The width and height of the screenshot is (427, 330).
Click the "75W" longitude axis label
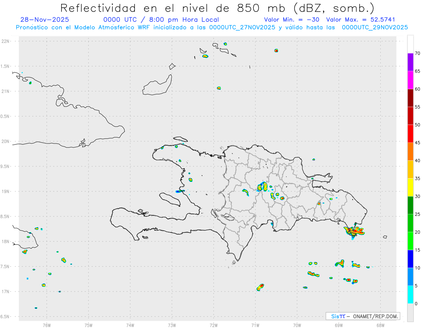point(88,325)
